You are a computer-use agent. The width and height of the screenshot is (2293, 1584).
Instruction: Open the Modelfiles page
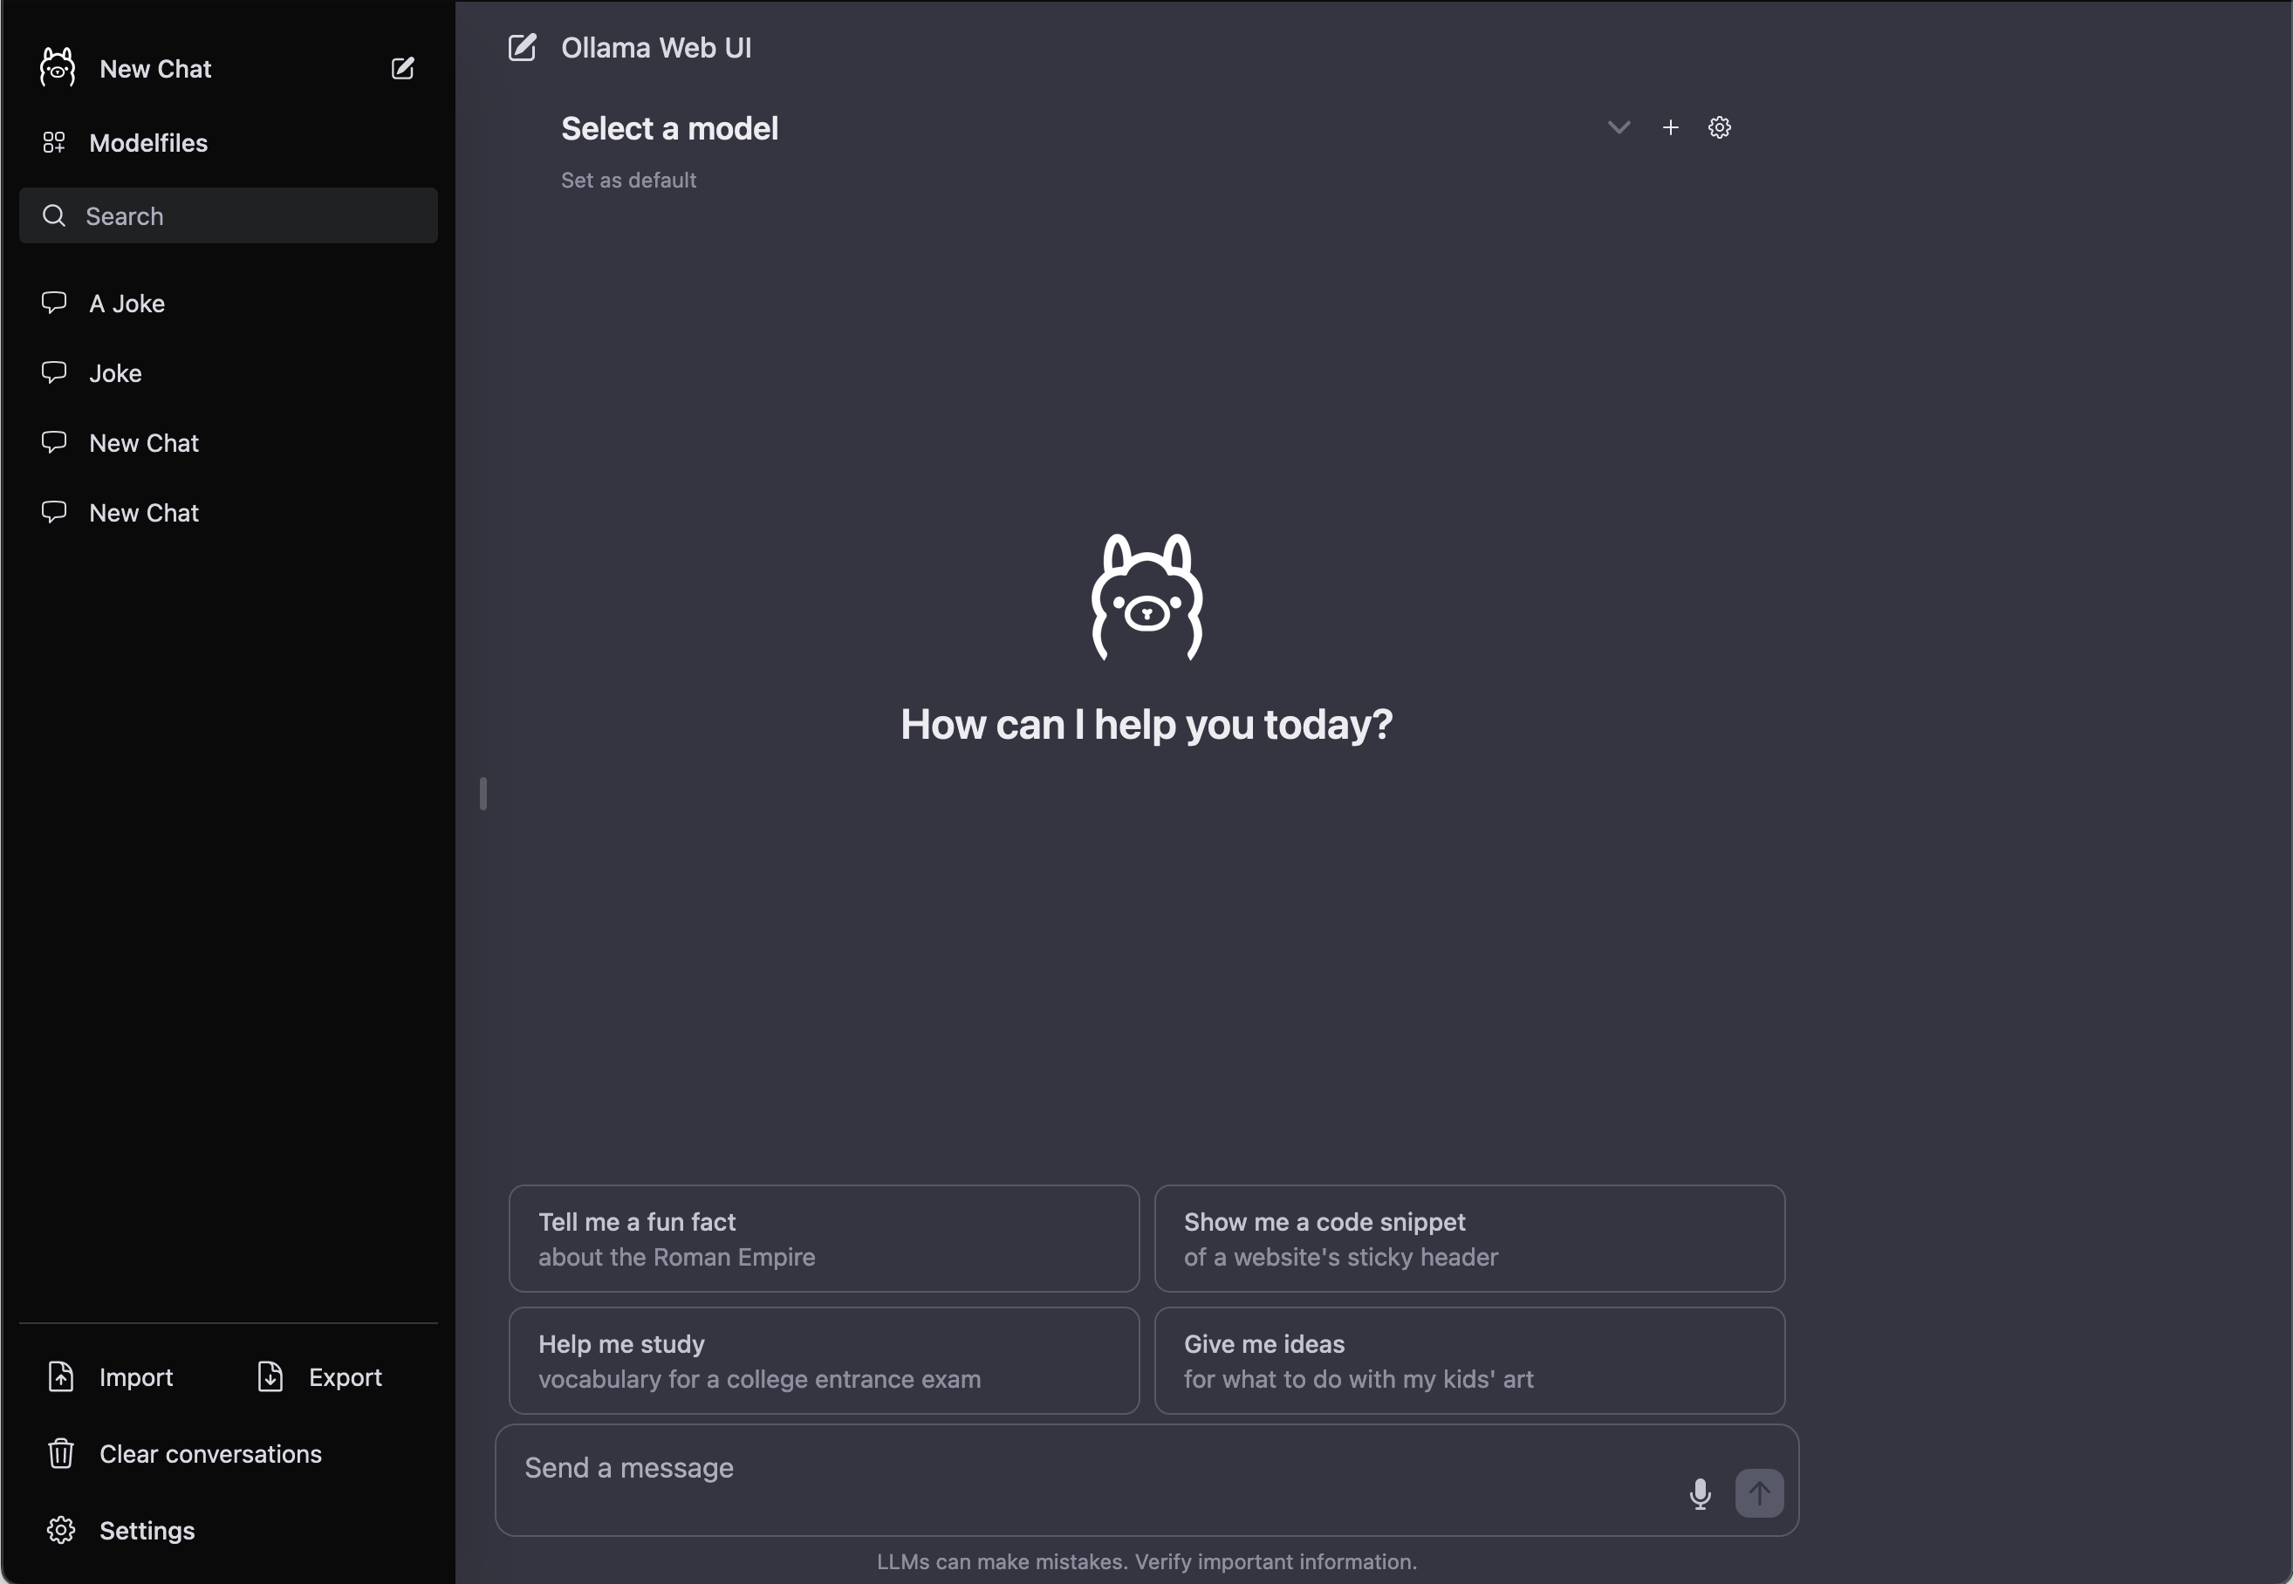[229, 143]
